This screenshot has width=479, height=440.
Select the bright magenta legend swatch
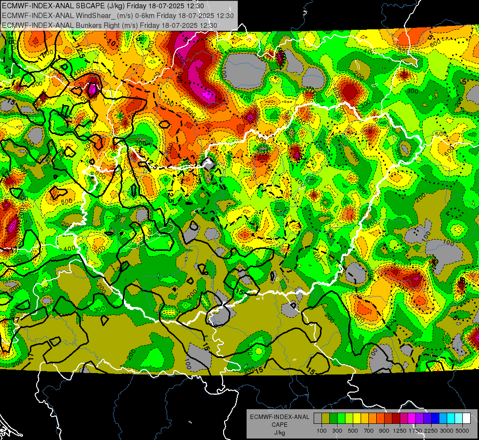point(412,418)
